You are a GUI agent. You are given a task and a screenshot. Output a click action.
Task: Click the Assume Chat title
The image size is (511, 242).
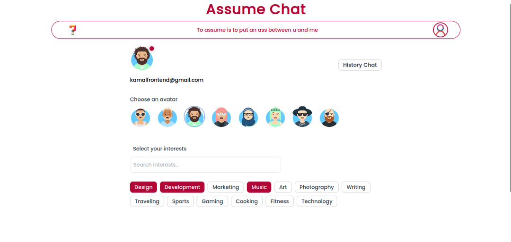point(256,9)
